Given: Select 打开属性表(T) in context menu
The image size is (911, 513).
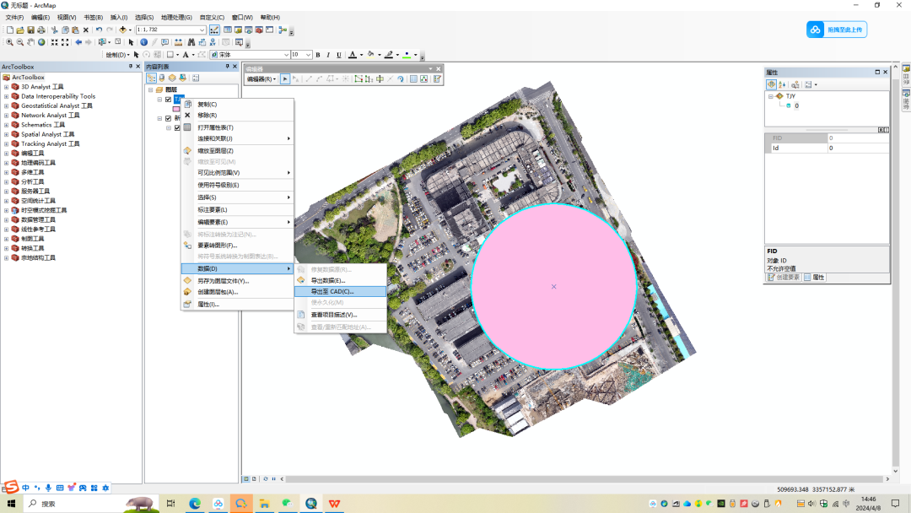Looking at the screenshot, I should pos(238,127).
